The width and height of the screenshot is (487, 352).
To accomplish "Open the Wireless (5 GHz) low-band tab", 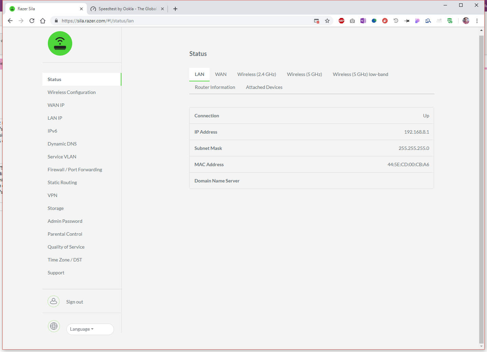I will point(361,74).
